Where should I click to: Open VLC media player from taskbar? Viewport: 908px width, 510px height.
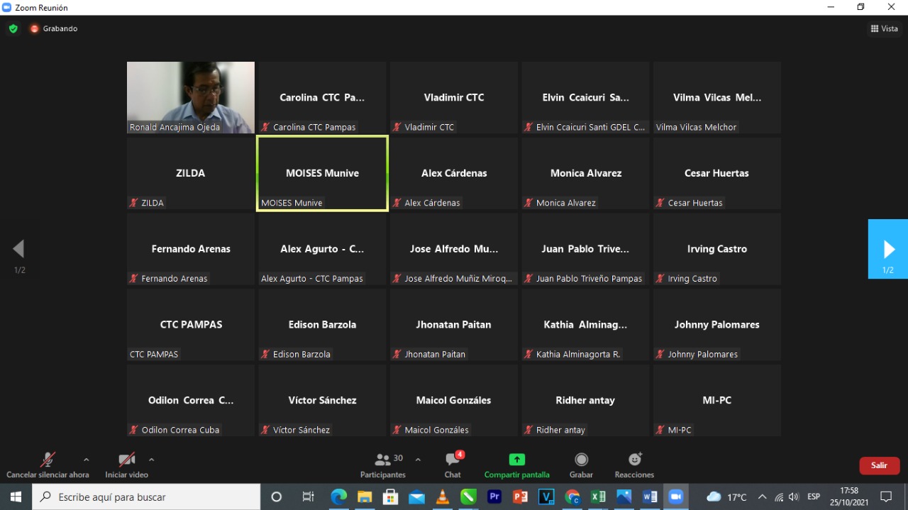click(x=443, y=497)
